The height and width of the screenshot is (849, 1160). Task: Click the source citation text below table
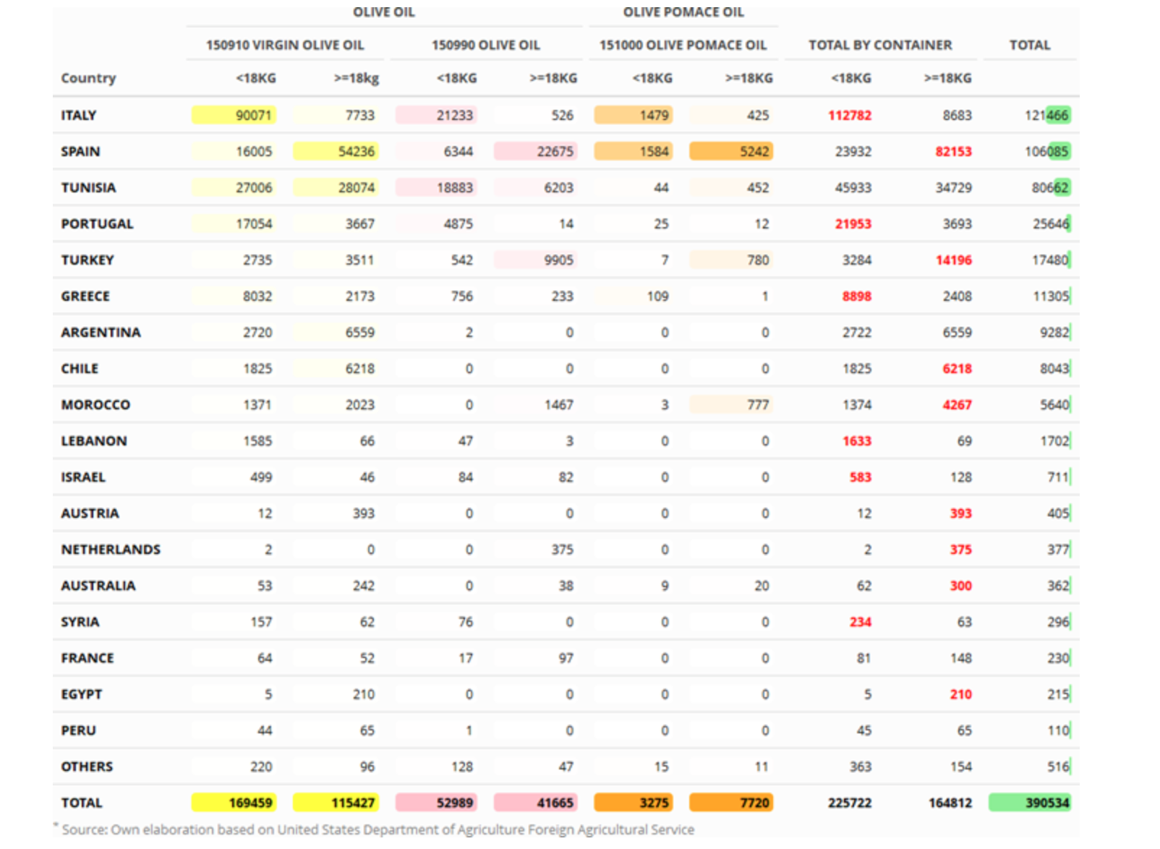pyautogui.click(x=378, y=829)
